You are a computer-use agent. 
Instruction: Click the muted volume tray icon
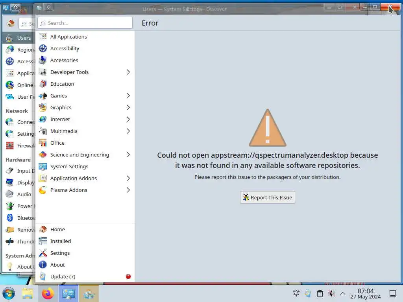(x=331, y=293)
